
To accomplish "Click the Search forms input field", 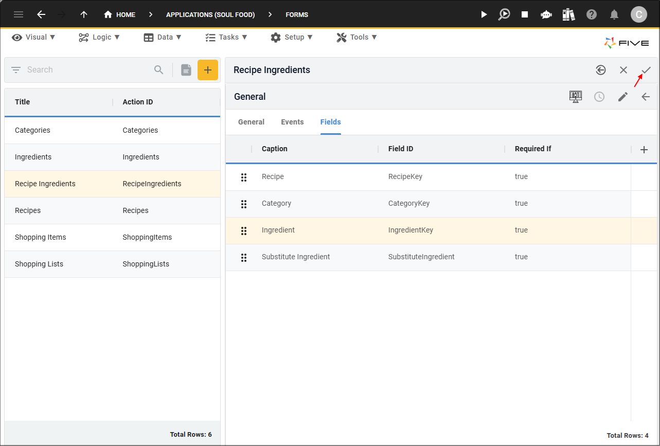I will tap(87, 70).
